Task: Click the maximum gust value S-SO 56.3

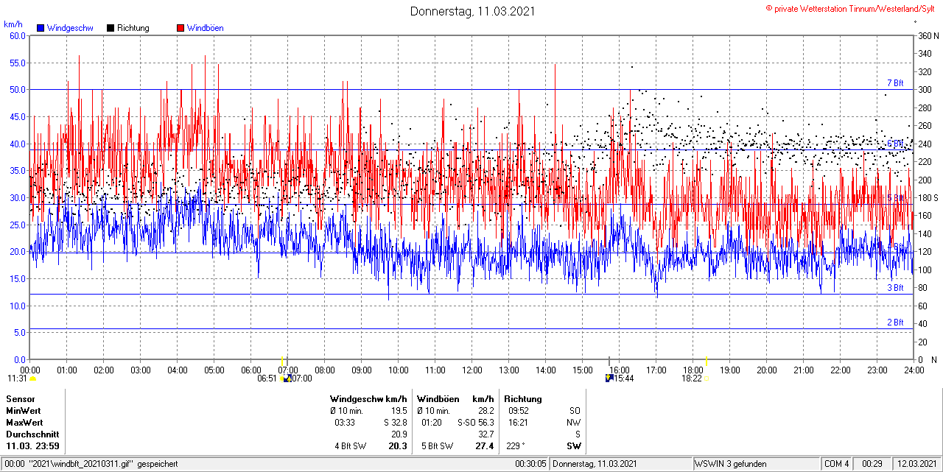Action: pyautogui.click(x=476, y=423)
